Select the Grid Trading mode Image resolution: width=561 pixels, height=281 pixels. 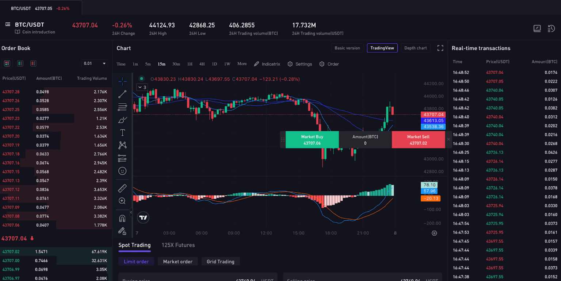point(221,261)
